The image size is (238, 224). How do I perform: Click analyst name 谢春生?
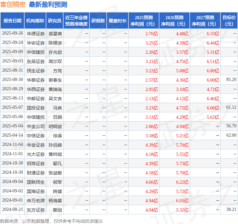tap(55, 80)
